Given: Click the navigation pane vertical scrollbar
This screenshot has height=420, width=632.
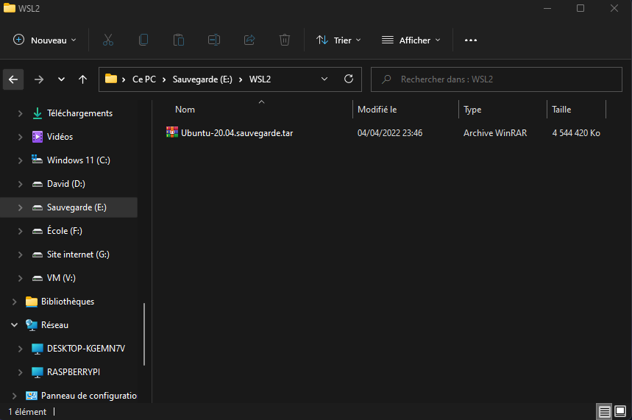Looking at the screenshot, I should 144,334.
